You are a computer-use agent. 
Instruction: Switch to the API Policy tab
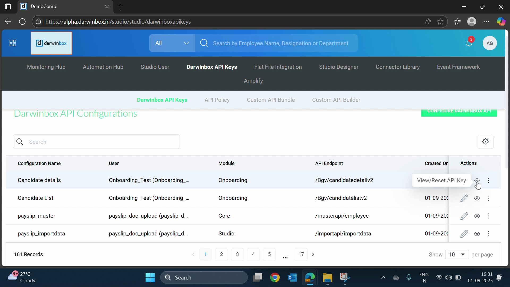[x=217, y=100]
